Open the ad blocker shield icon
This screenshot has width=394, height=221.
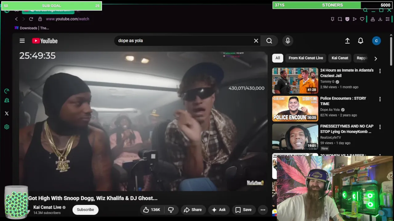[347, 19]
